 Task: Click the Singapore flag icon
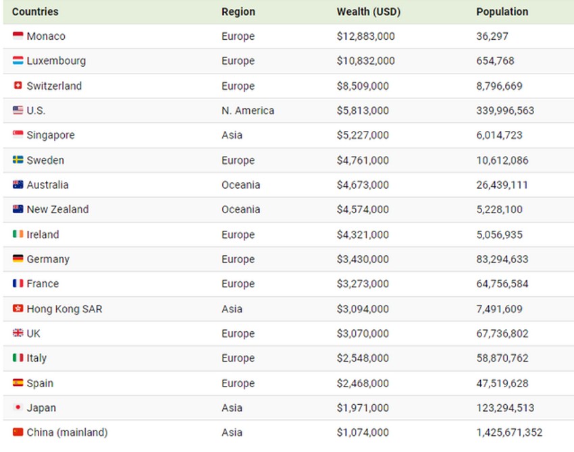(18, 135)
